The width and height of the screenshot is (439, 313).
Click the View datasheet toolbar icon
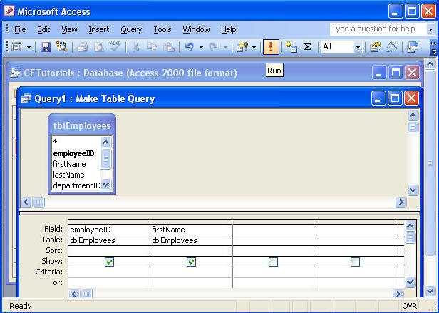point(16,47)
